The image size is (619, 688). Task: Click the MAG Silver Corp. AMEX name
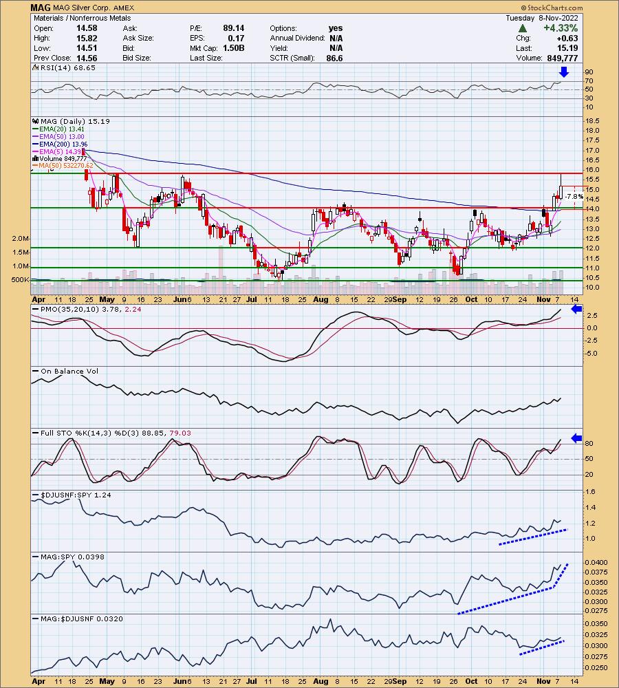click(94, 8)
